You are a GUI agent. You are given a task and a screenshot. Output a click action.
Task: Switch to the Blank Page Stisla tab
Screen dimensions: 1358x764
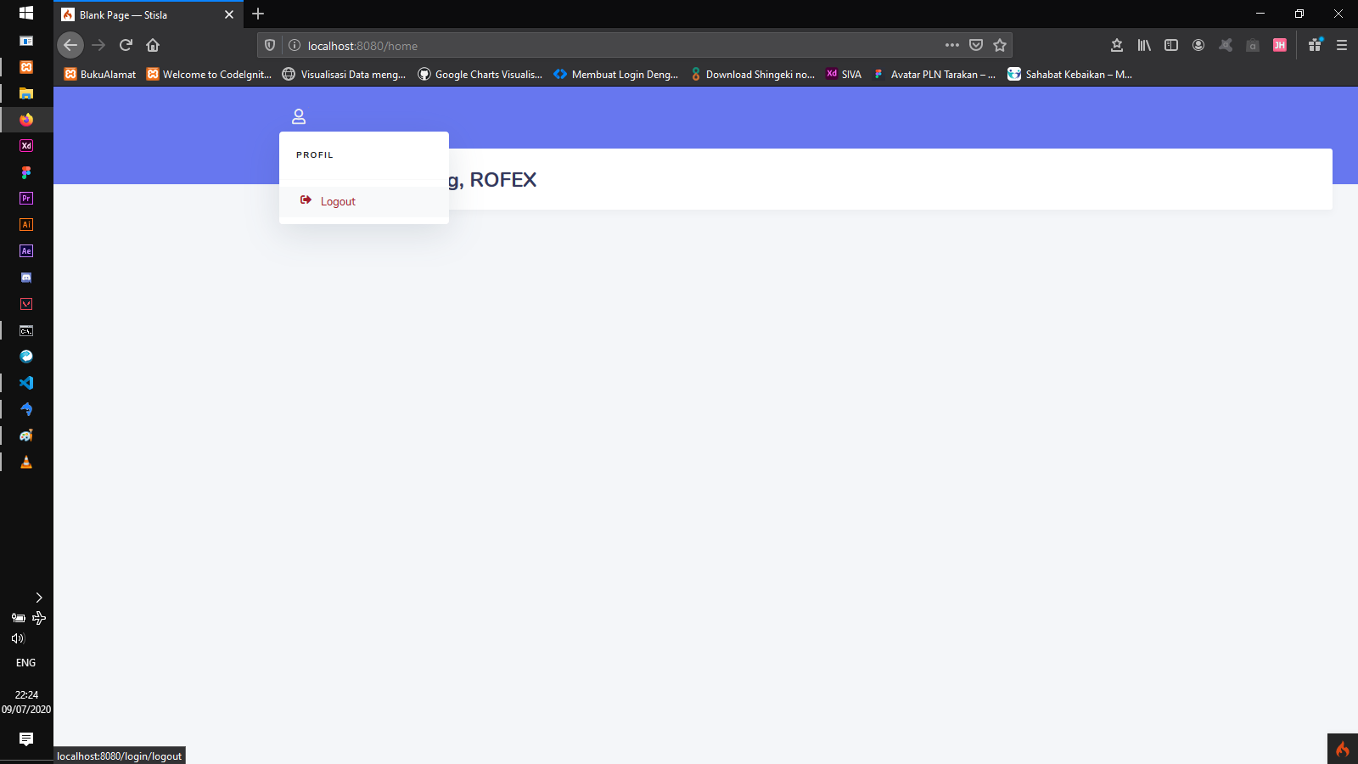pyautogui.click(x=136, y=14)
